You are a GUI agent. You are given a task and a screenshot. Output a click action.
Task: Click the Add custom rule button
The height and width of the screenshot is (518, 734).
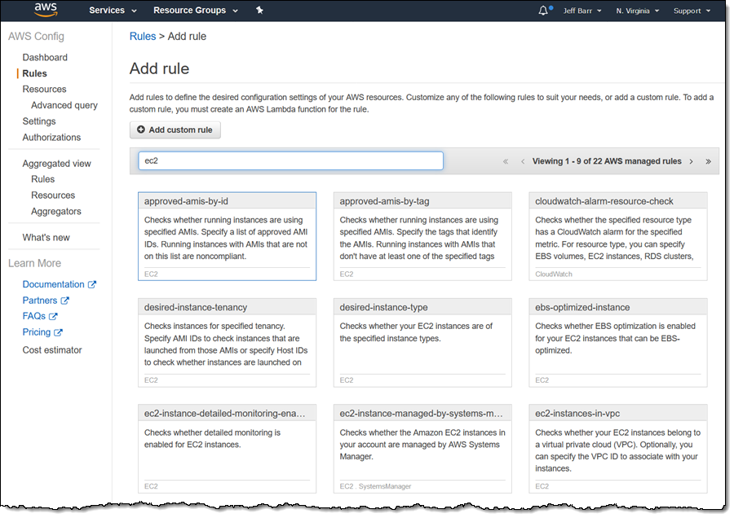coord(175,130)
